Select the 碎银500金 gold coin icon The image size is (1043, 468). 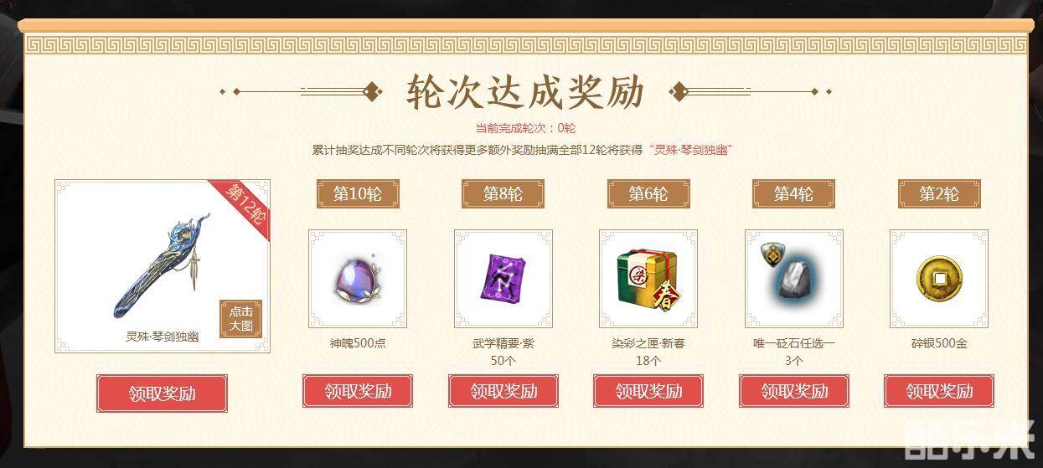[939, 279]
